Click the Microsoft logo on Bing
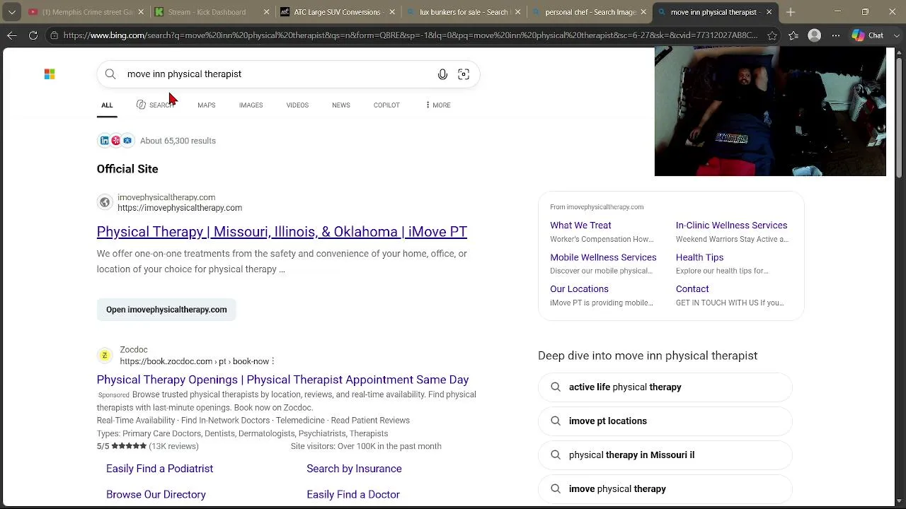The height and width of the screenshot is (509, 906). click(50, 74)
